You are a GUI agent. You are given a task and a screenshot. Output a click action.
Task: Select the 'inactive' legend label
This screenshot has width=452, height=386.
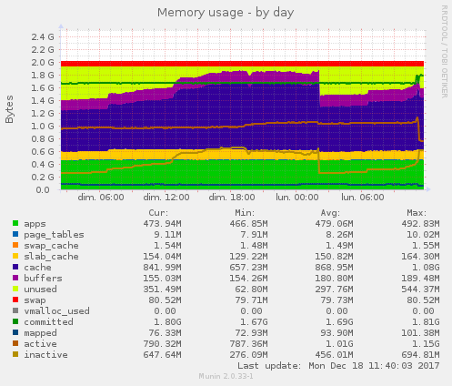pos(45,355)
